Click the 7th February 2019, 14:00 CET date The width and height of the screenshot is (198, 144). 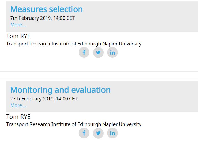43,18
